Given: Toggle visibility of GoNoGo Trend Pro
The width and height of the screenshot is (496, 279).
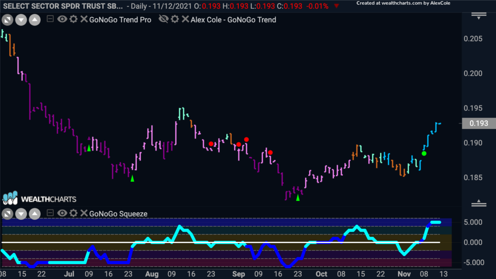Looking at the screenshot, I should [62, 19].
